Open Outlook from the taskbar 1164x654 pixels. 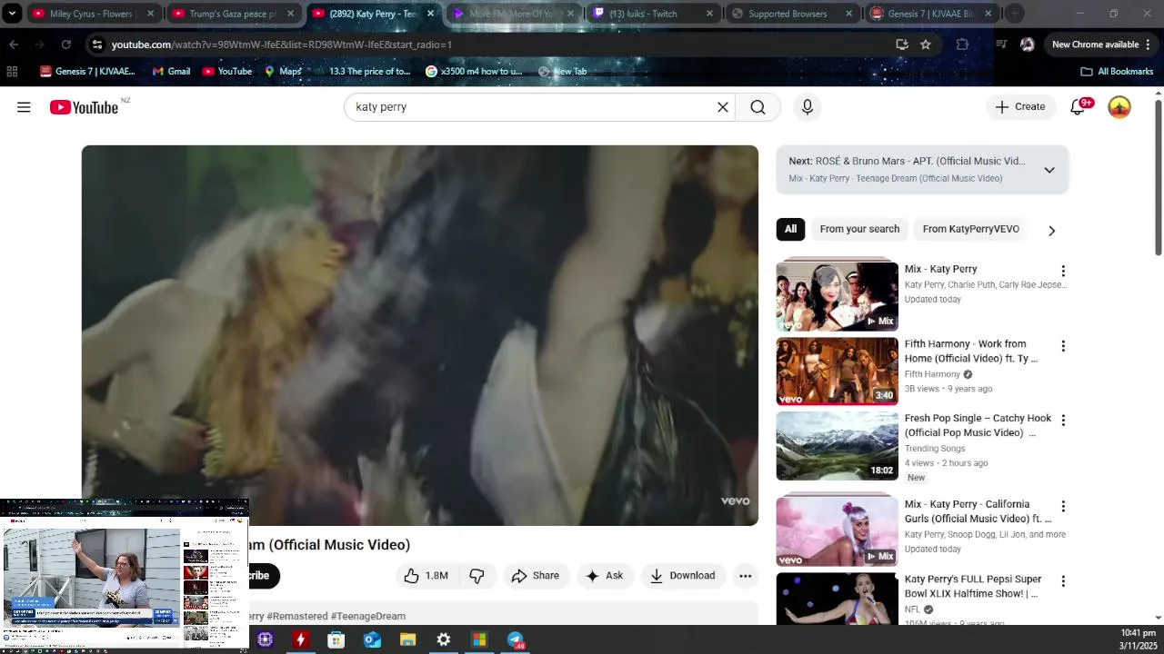pos(372,639)
